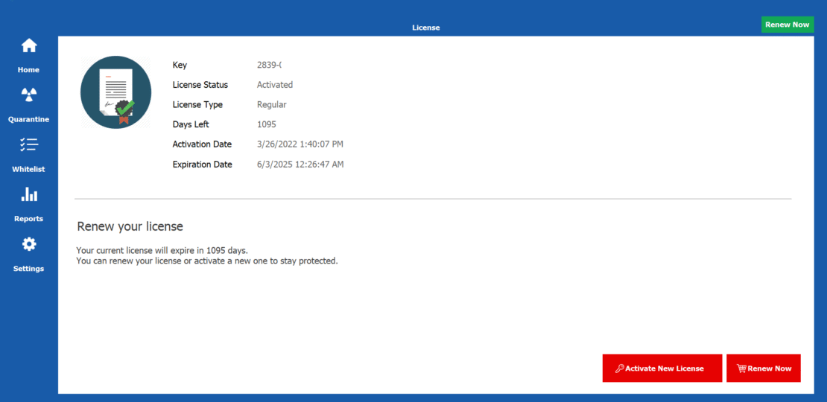Viewport: 827px width, 402px height.
Task: Click the Activation Date label
Action: click(202, 144)
